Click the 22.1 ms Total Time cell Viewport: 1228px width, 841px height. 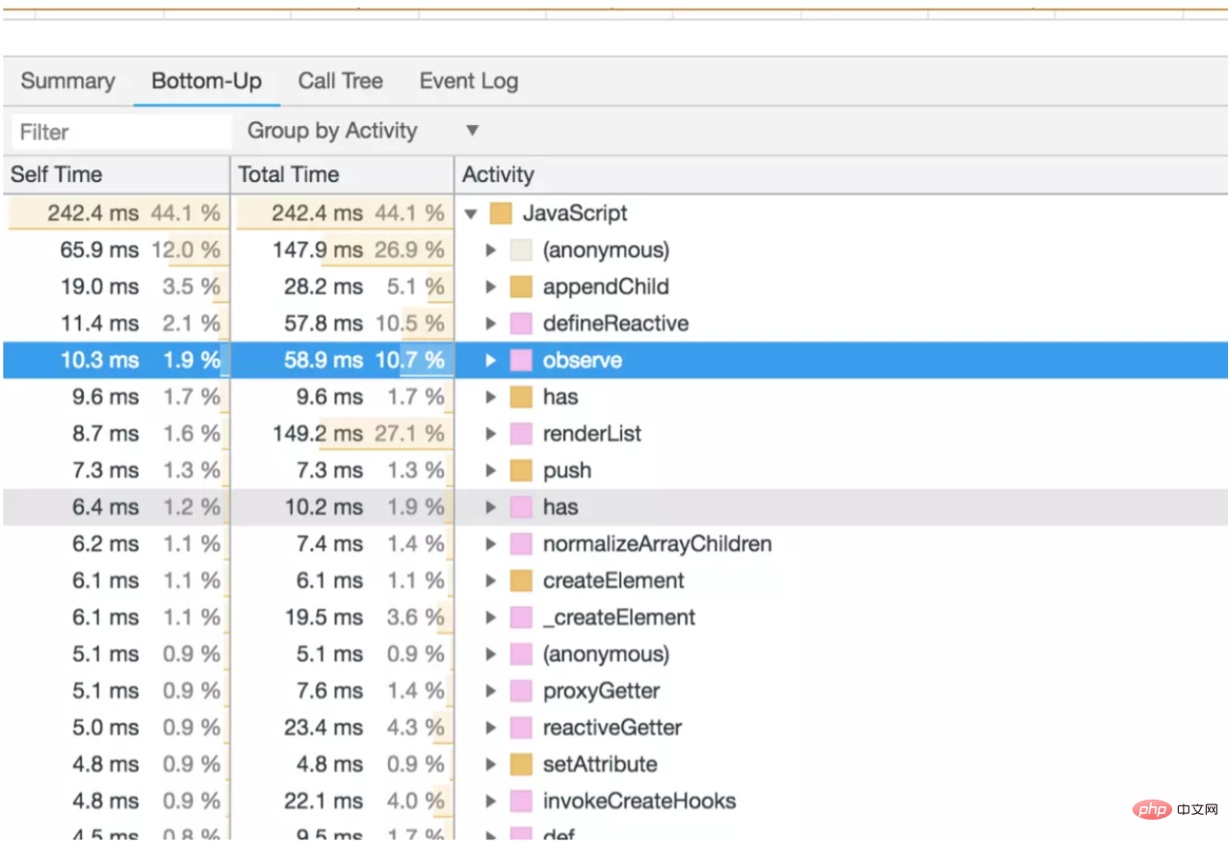[342, 802]
